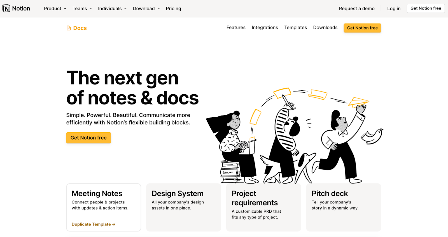
Task: Click Request a demo link
Action: [357, 9]
